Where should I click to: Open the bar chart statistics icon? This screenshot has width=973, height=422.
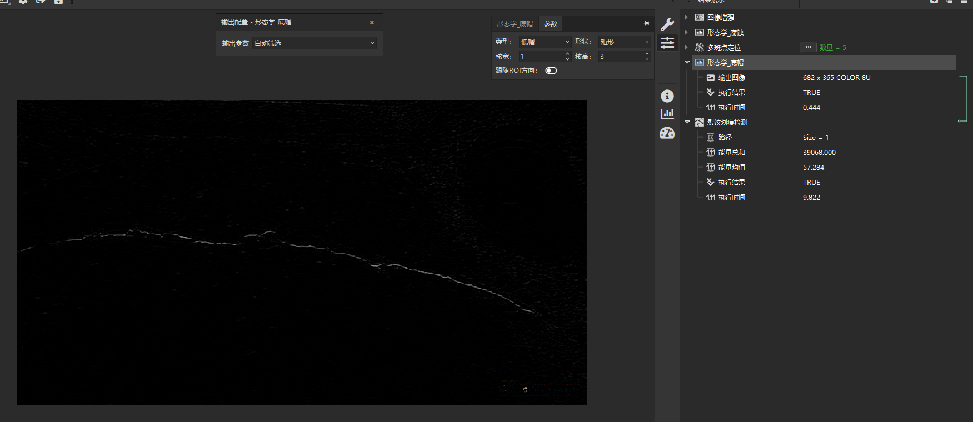coord(667,114)
